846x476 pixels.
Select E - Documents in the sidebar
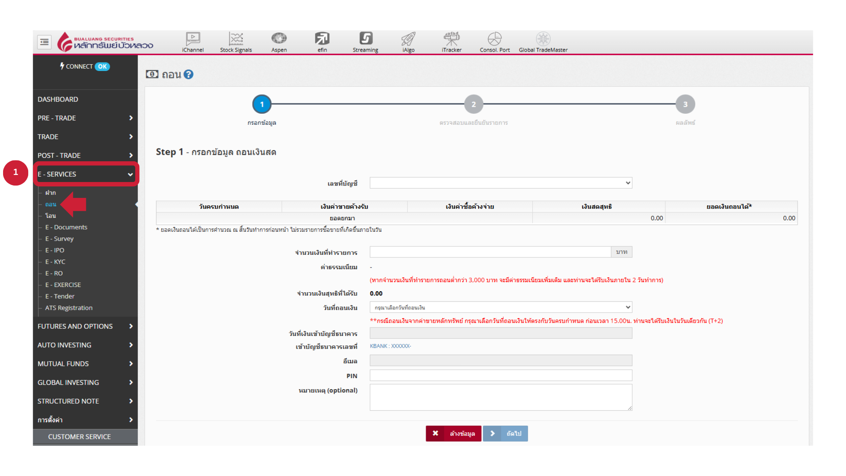point(66,227)
